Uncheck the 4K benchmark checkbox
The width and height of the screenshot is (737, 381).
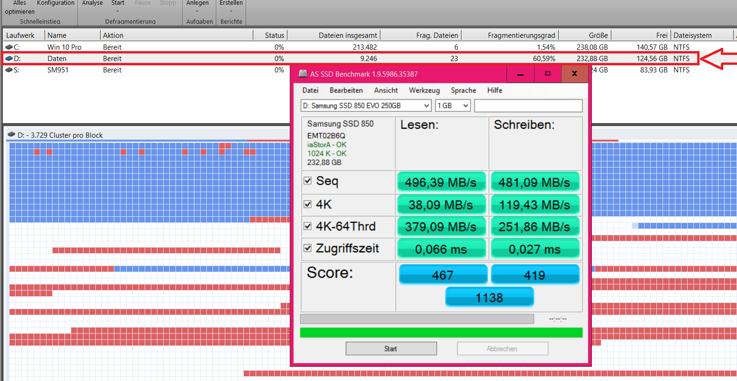pos(307,204)
